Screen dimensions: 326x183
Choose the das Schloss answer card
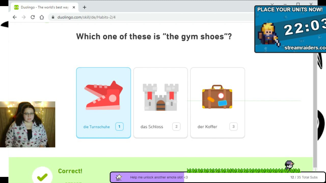pos(160,103)
